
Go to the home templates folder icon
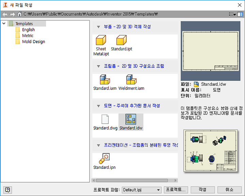click(19, 14)
